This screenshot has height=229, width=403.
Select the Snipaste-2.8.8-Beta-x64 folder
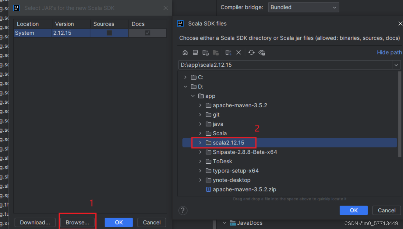coord(245,152)
